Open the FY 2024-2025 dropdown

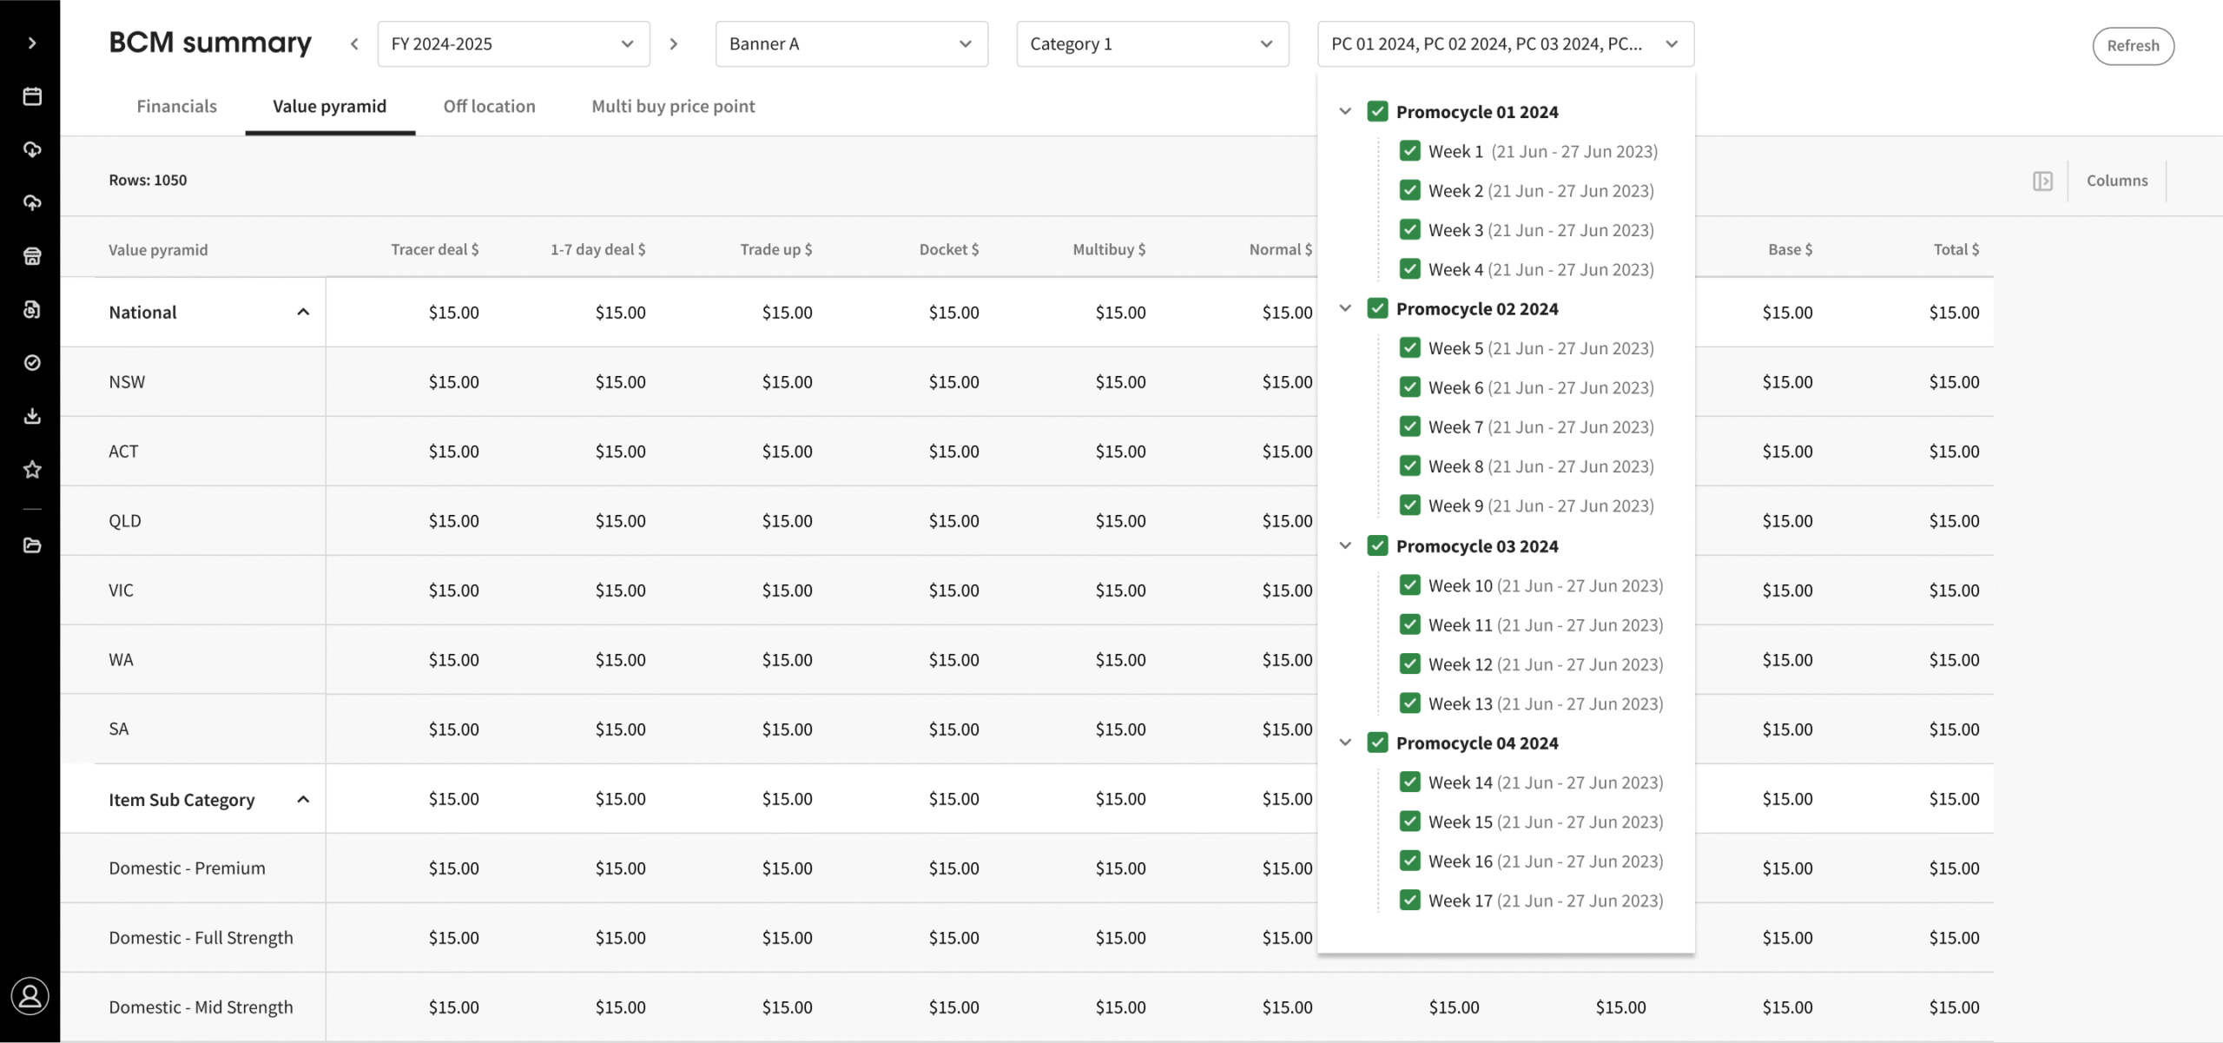pos(513,44)
